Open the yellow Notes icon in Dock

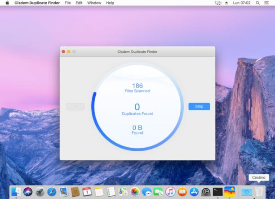(x=99, y=192)
